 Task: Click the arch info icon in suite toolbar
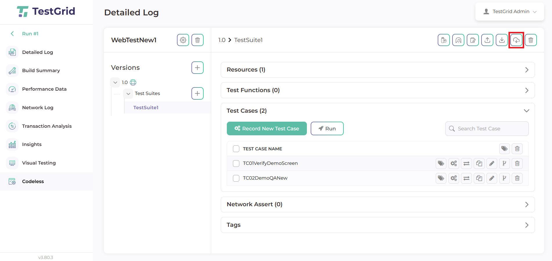click(x=458, y=40)
